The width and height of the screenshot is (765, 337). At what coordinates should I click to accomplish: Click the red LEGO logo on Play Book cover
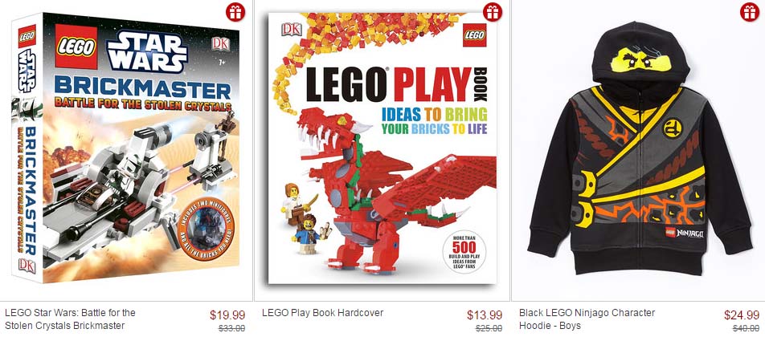(475, 35)
